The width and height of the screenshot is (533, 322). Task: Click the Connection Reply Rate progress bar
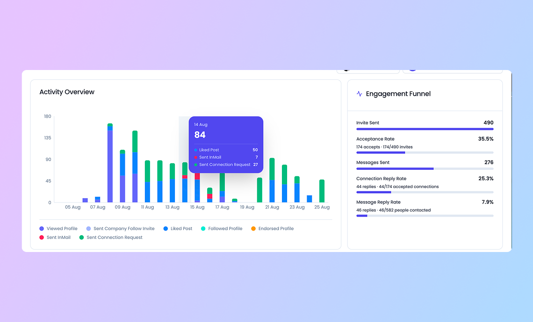(x=425, y=192)
